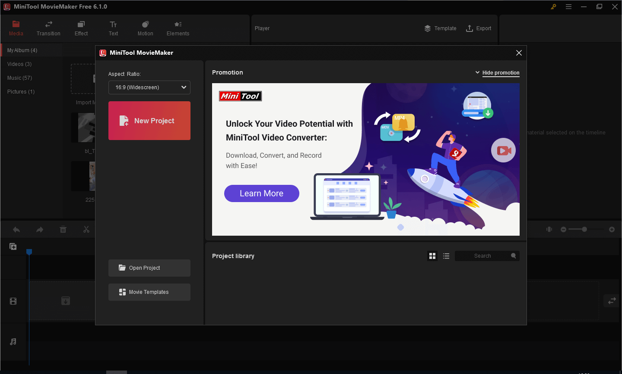Viewport: 622px width, 374px height.
Task: Click the swap arrows icon on timeline
Action: pos(612,301)
